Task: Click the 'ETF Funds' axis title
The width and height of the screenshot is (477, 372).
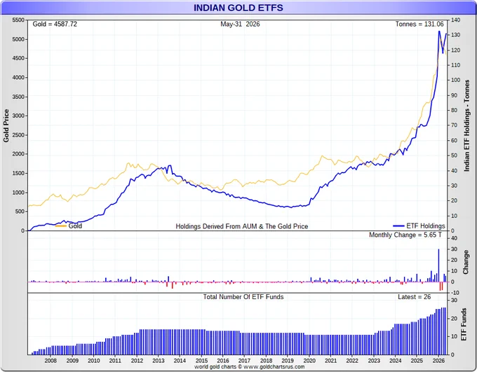Action: [464, 324]
